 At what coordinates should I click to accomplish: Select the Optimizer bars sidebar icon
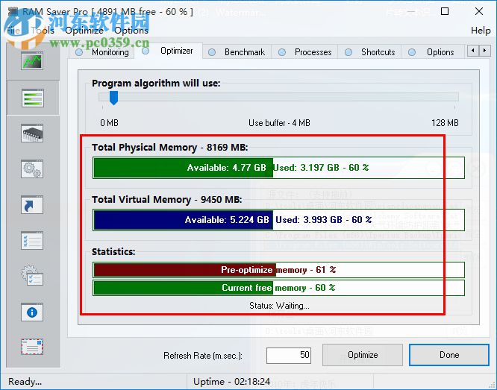pyautogui.click(x=32, y=98)
